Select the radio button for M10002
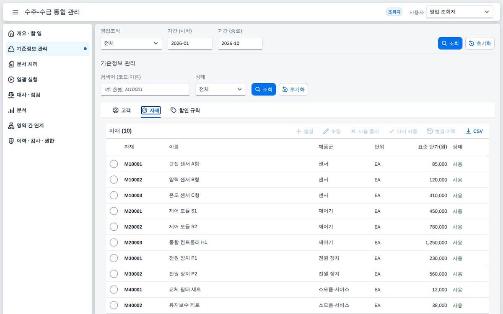The width and height of the screenshot is (503, 314). pyautogui.click(x=114, y=180)
